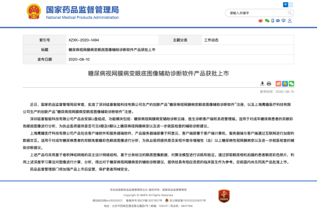This screenshot has height=216, width=317.
Task: Switch language to Chinese (中)
Action: click(x=286, y=5)
